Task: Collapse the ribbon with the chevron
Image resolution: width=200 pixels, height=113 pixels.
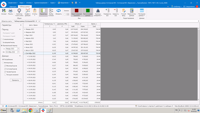Action: (168, 6)
